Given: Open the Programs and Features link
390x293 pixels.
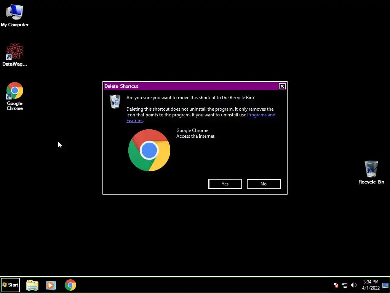Looking at the screenshot, I should coord(261,115).
